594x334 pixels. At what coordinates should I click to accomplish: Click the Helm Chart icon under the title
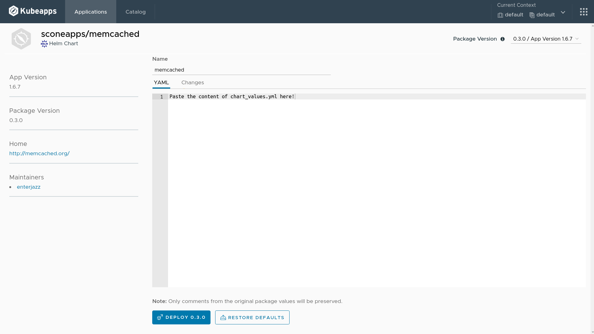(x=44, y=44)
